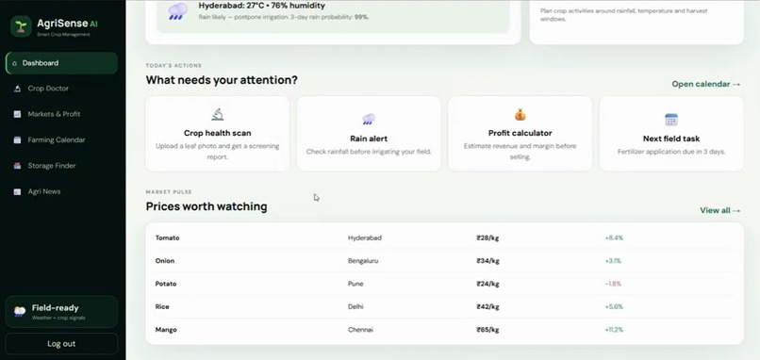The height and width of the screenshot is (360, 760).
Task: Click the Hyderabad market cell
Action: pyautogui.click(x=365, y=237)
